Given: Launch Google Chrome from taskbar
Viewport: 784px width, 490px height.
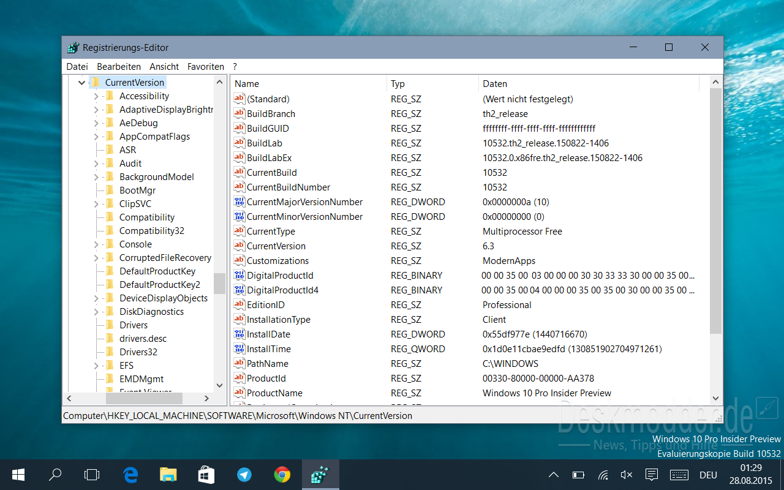Looking at the screenshot, I should coord(282,475).
